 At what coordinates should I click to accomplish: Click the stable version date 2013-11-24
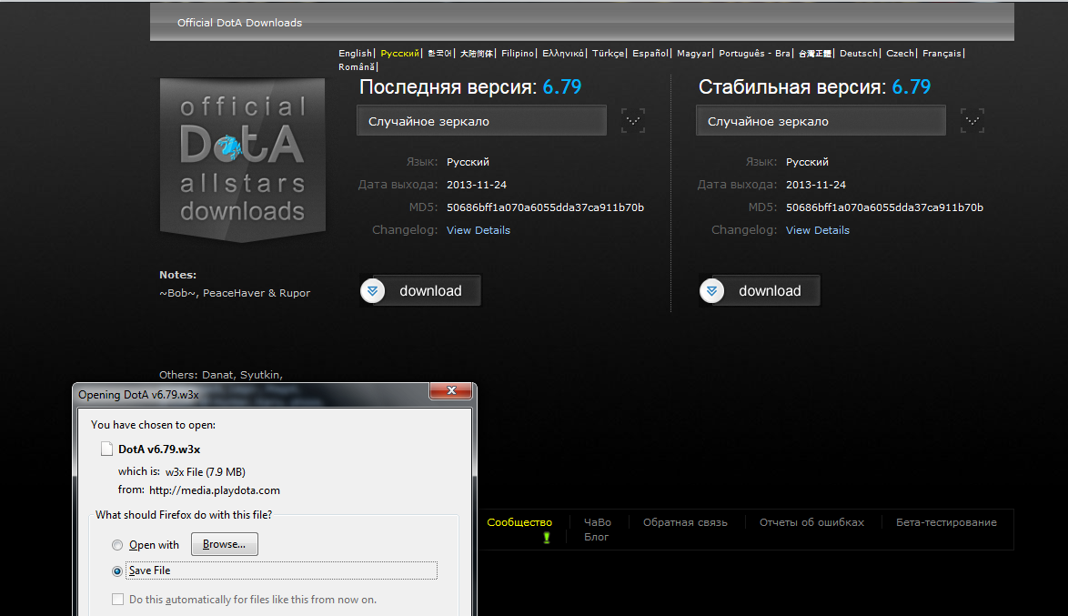coord(816,185)
